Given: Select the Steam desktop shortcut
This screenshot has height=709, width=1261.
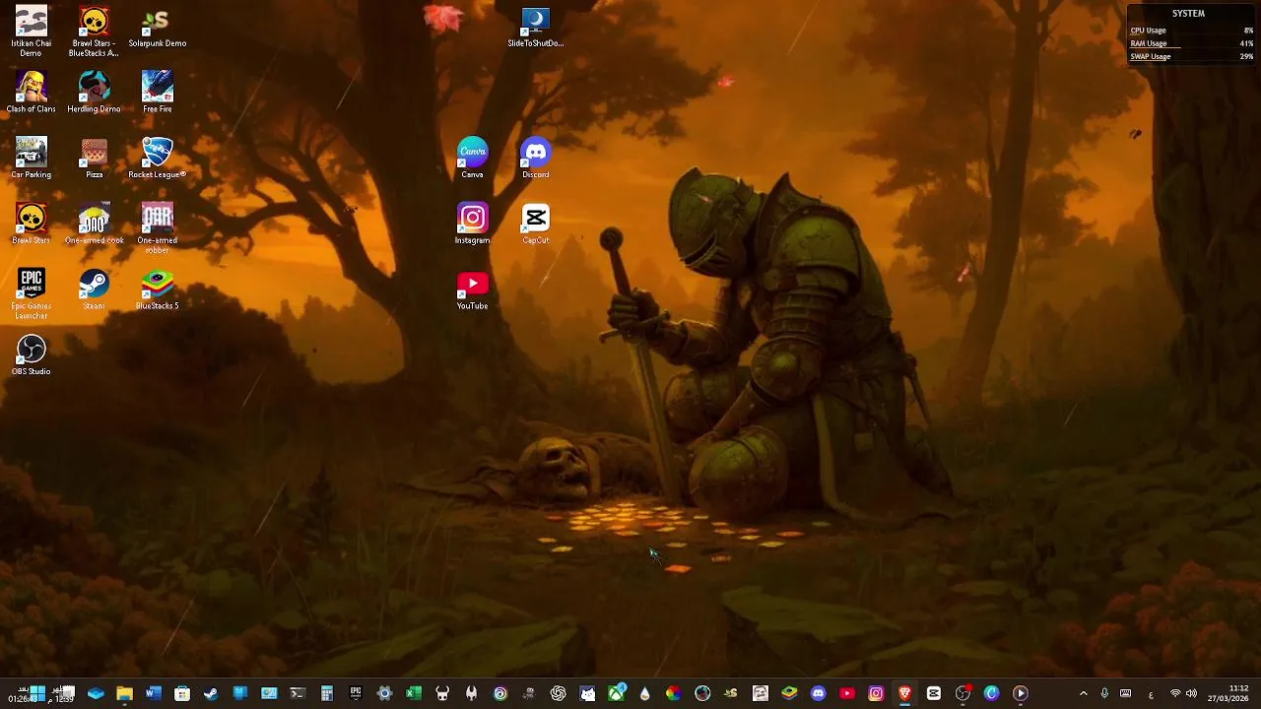Looking at the screenshot, I should pyautogui.click(x=94, y=290).
